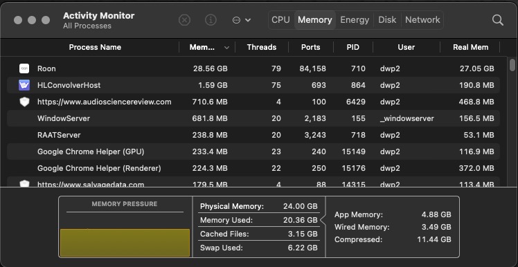Switch to the Disk tab
Screen dimensions: 518x267
pos(387,20)
